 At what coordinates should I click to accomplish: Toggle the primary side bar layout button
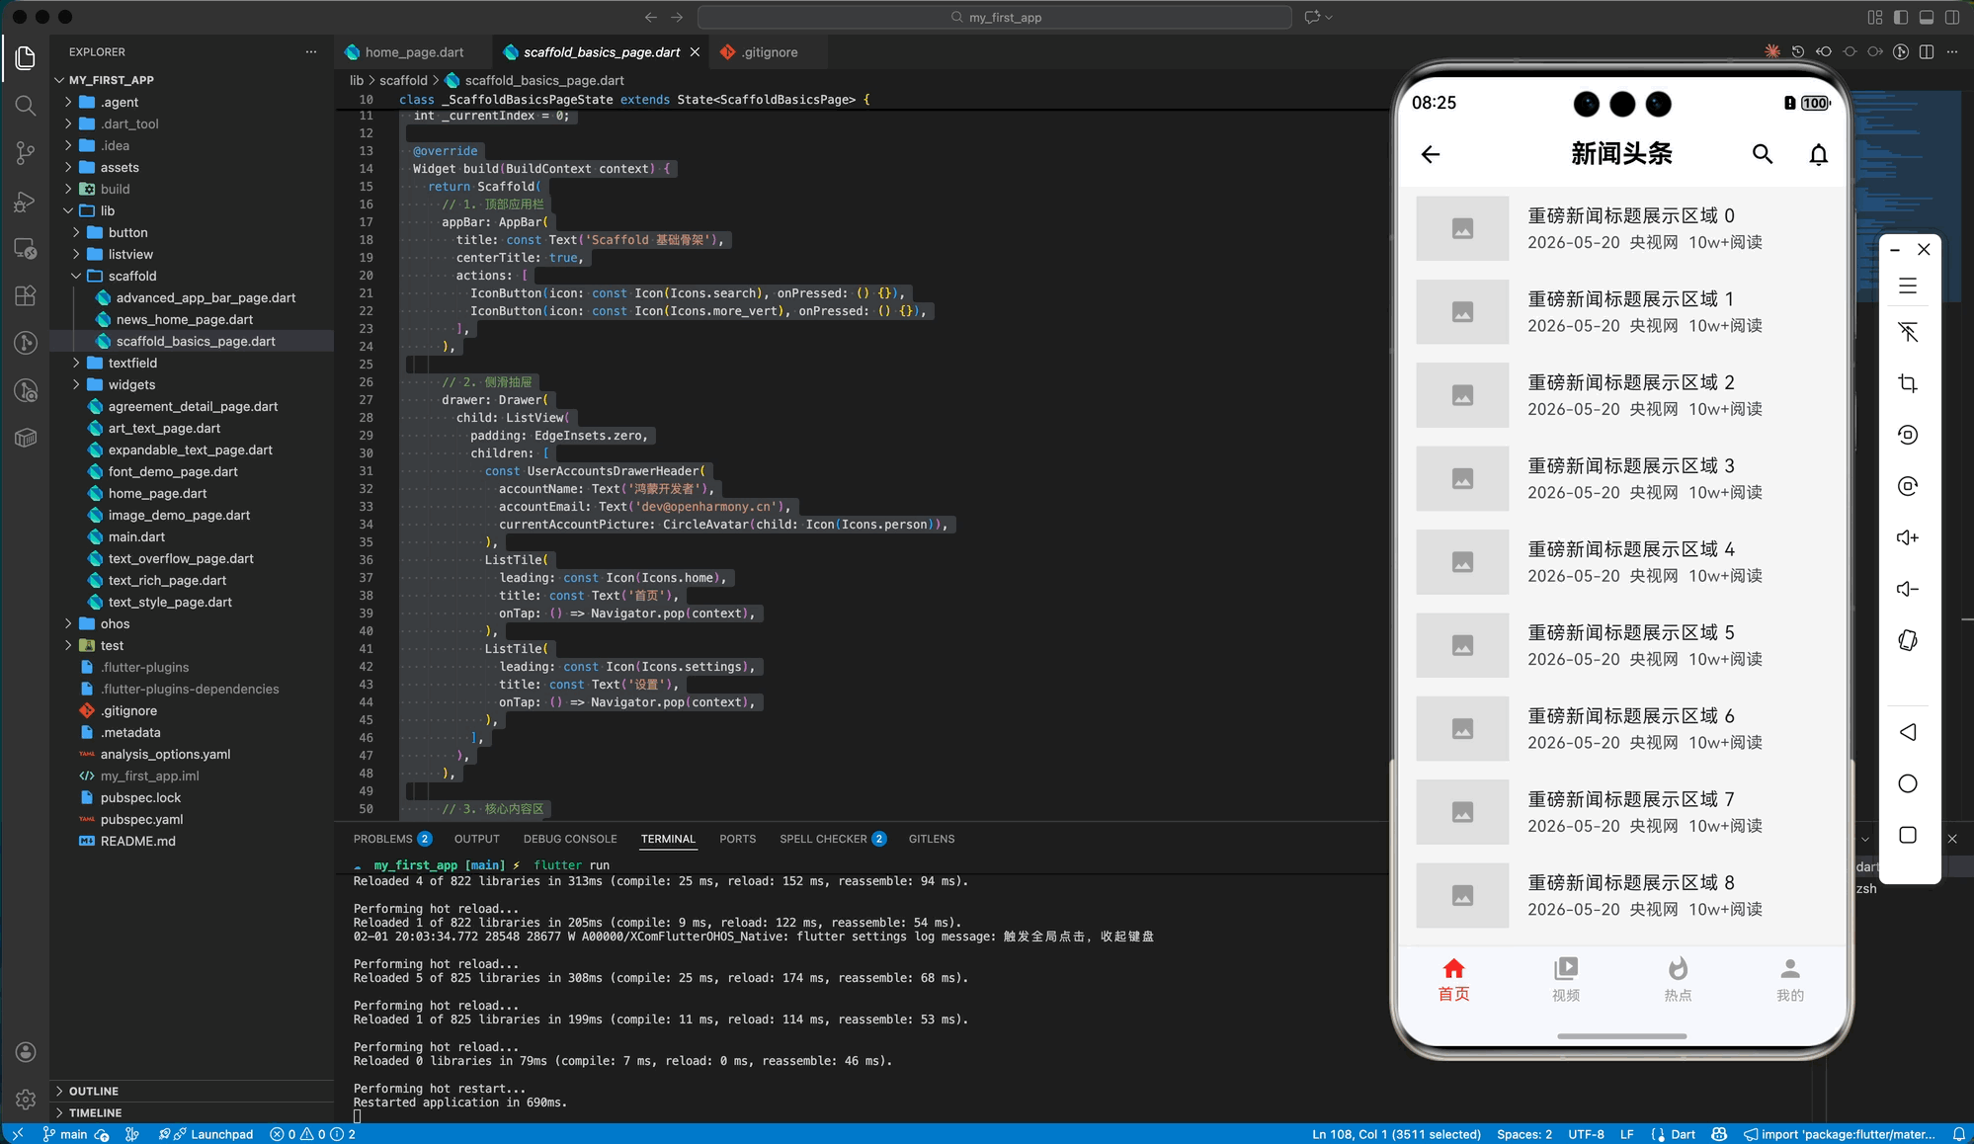(1901, 17)
